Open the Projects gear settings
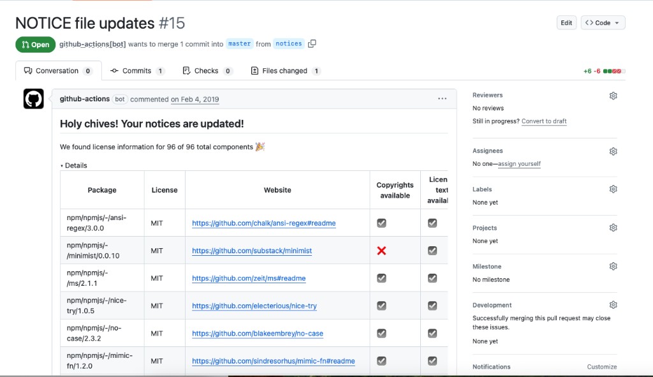Viewport: 653px width, 377px height. point(613,228)
